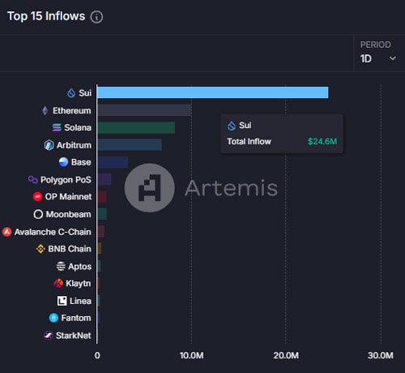Click the 10.0M x-axis tick label

tap(192, 355)
